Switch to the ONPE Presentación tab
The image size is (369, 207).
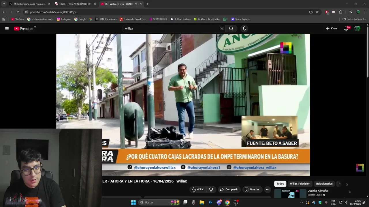75,4
